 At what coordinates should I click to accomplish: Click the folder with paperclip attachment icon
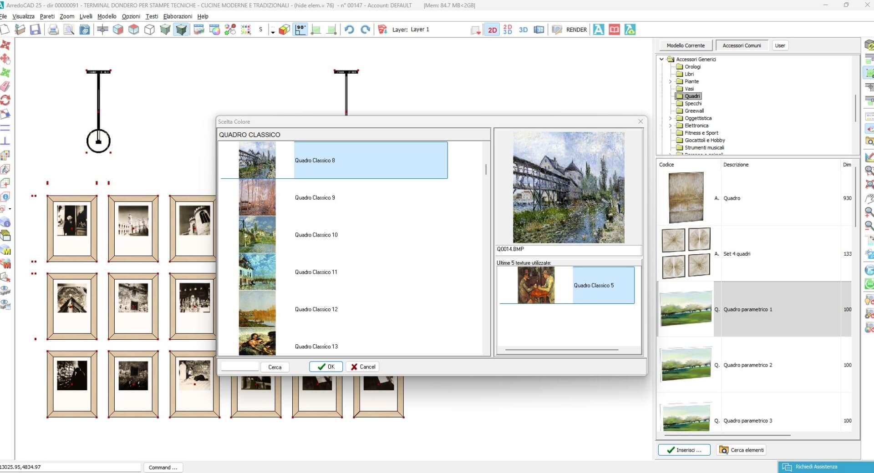(85, 30)
